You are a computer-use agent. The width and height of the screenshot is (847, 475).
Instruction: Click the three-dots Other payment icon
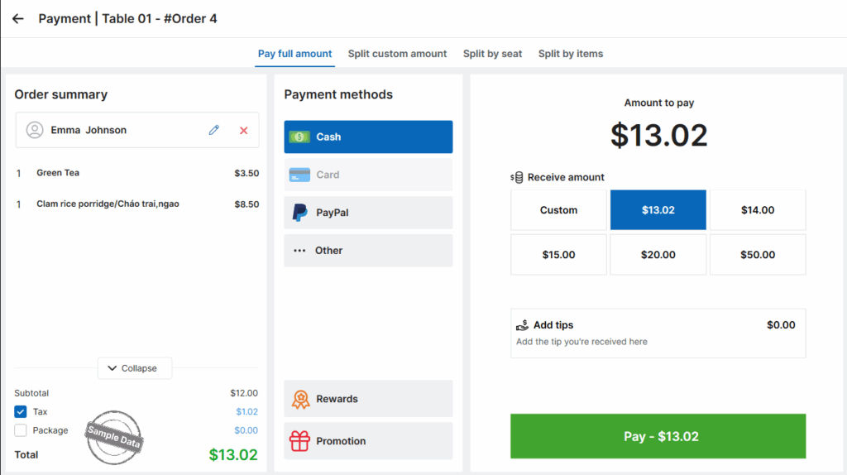(x=299, y=251)
